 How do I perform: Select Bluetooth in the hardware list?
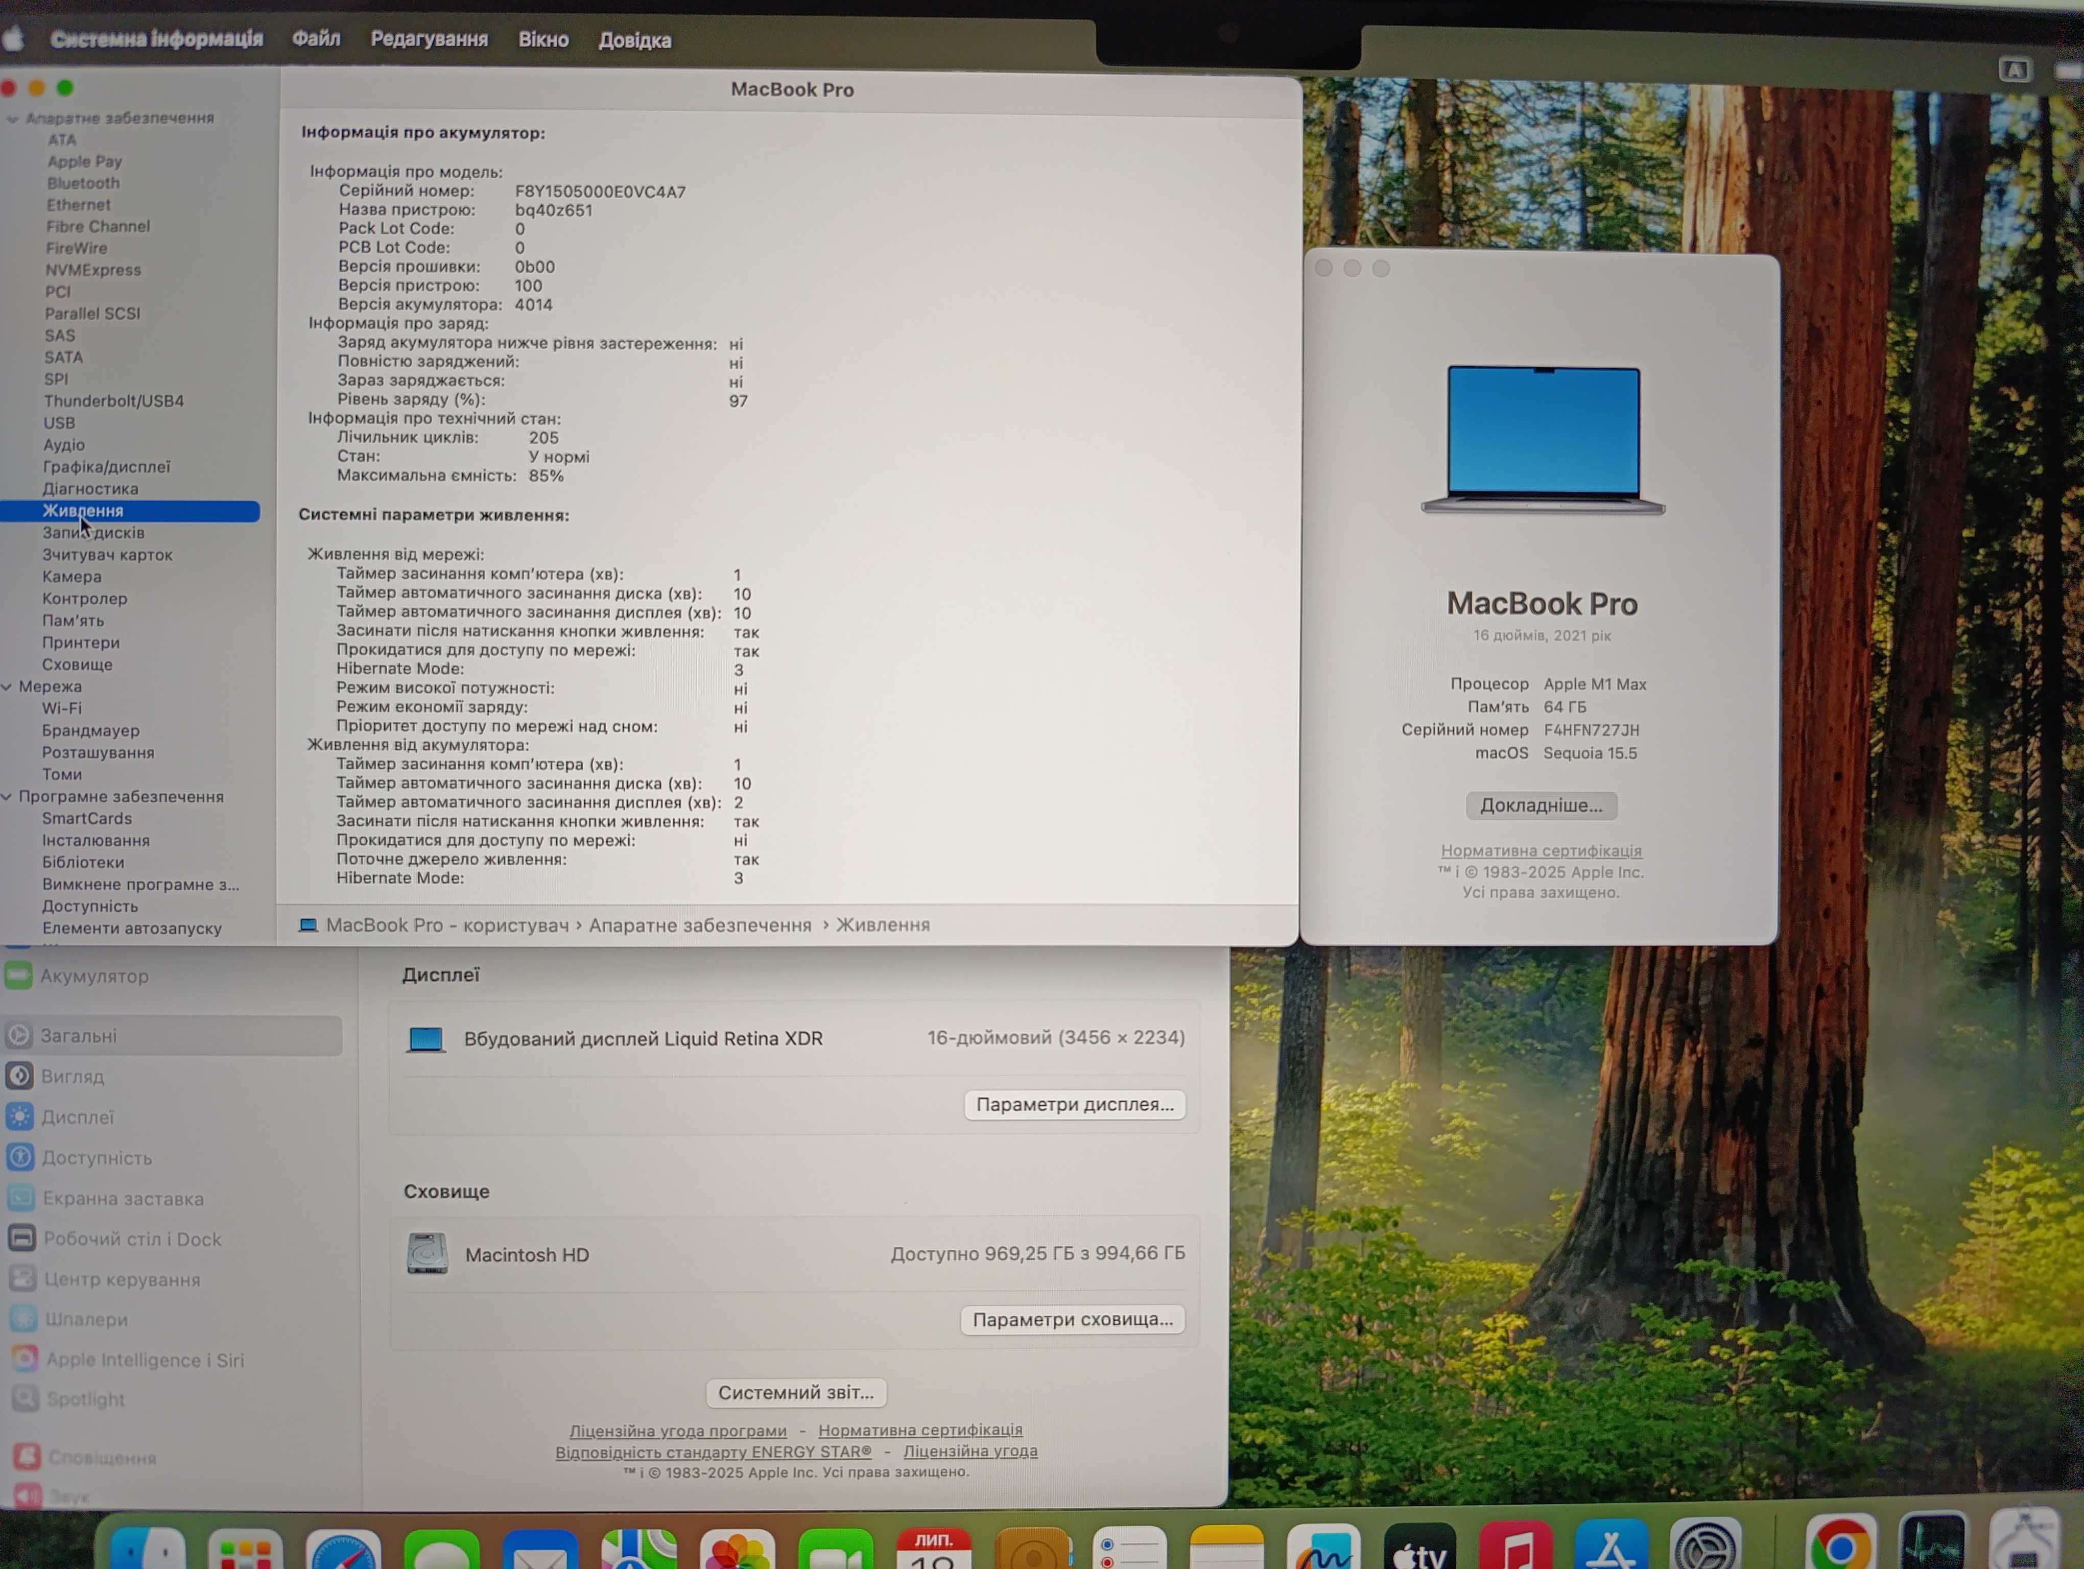(84, 183)
